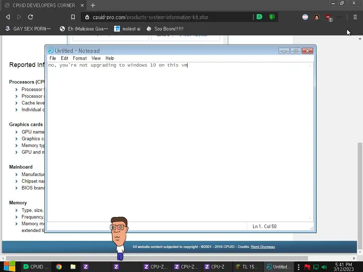Click the Individual... list chevron
The width and height of the screenshot is (363, 272).
coord(16,110)
